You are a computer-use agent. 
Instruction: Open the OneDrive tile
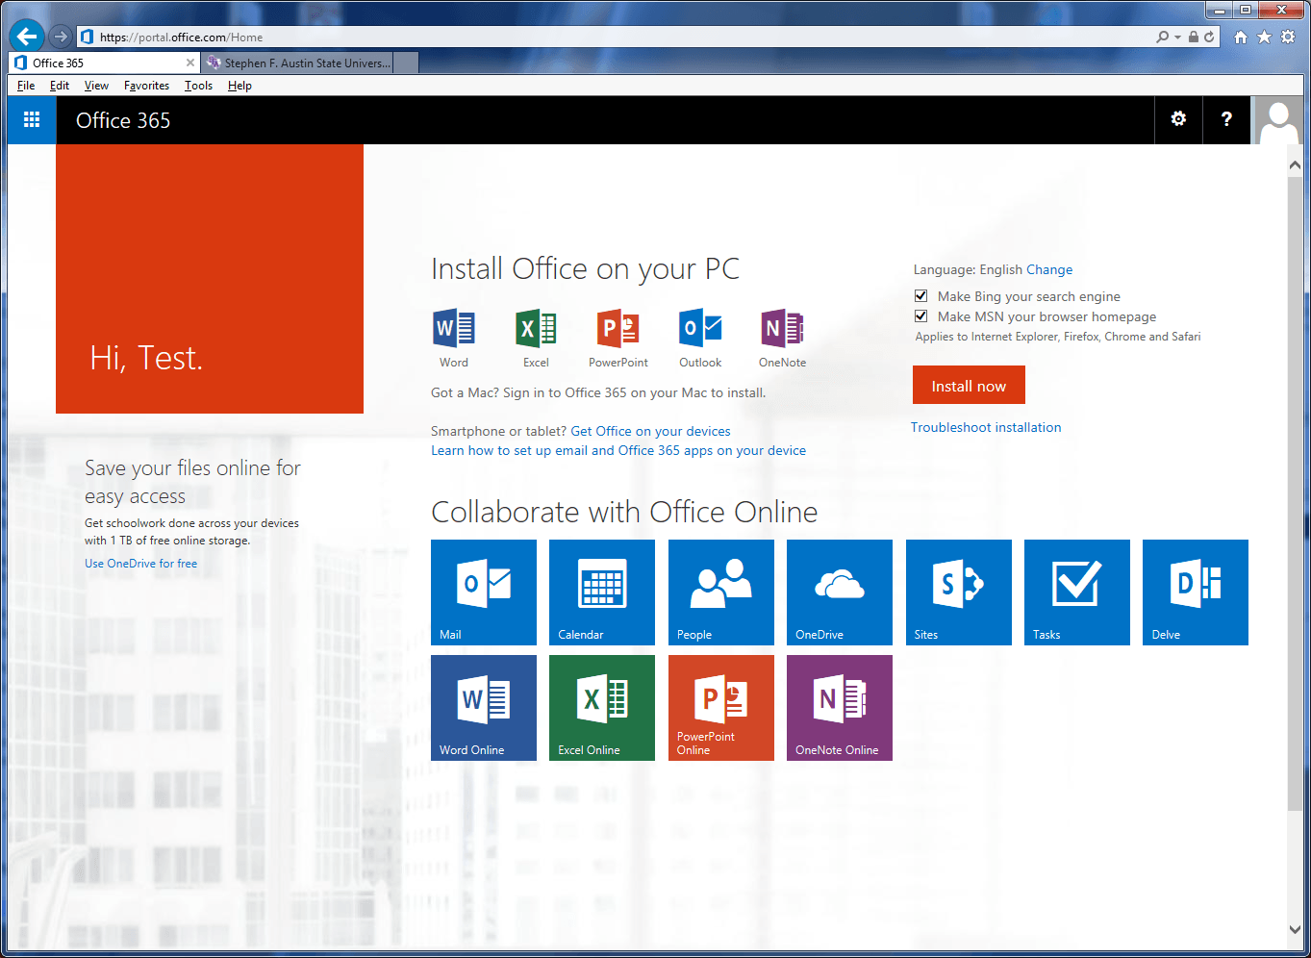coord(840,592)
